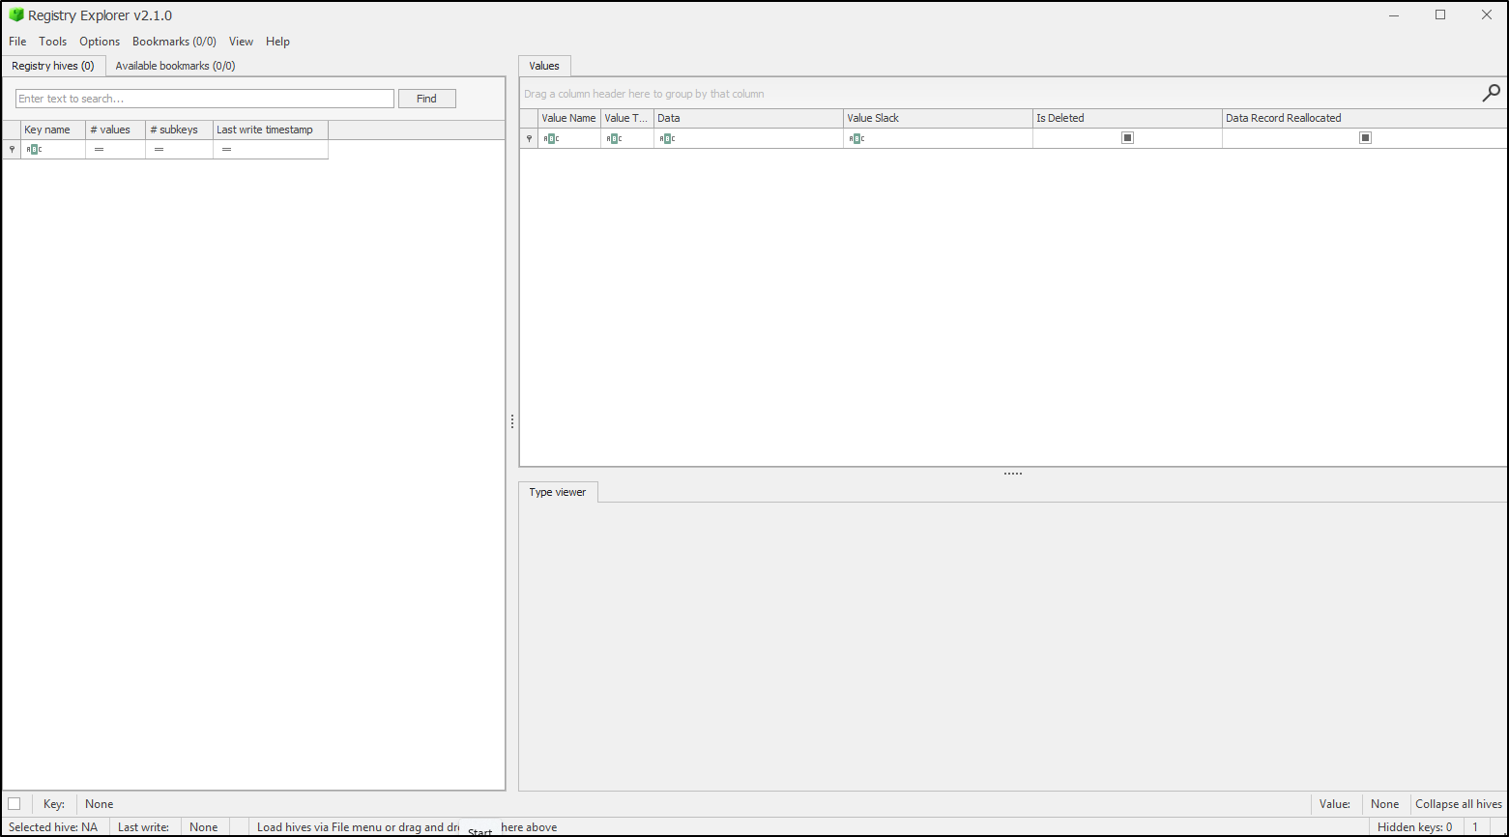1509x837 pixels.
Task: Sort by the Value Name column header
Action: 569,118
